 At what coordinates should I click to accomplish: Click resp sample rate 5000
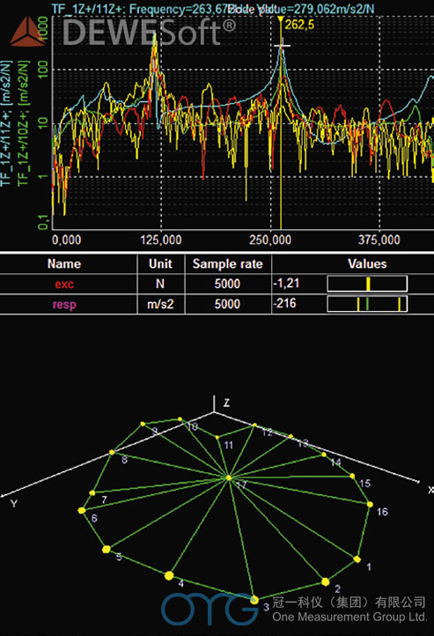(227, 304)
